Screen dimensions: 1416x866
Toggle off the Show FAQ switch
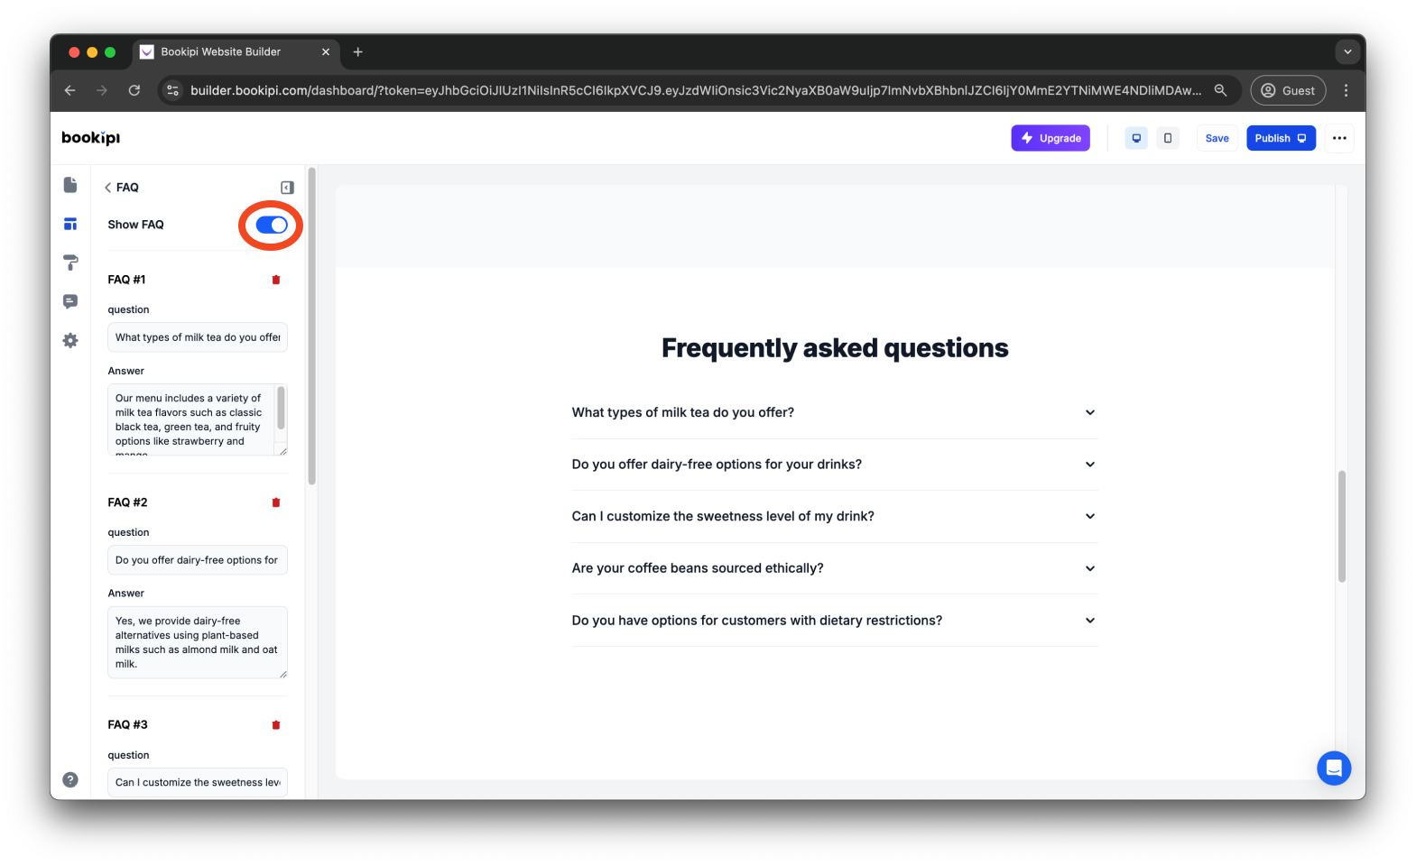coord(270,225)
